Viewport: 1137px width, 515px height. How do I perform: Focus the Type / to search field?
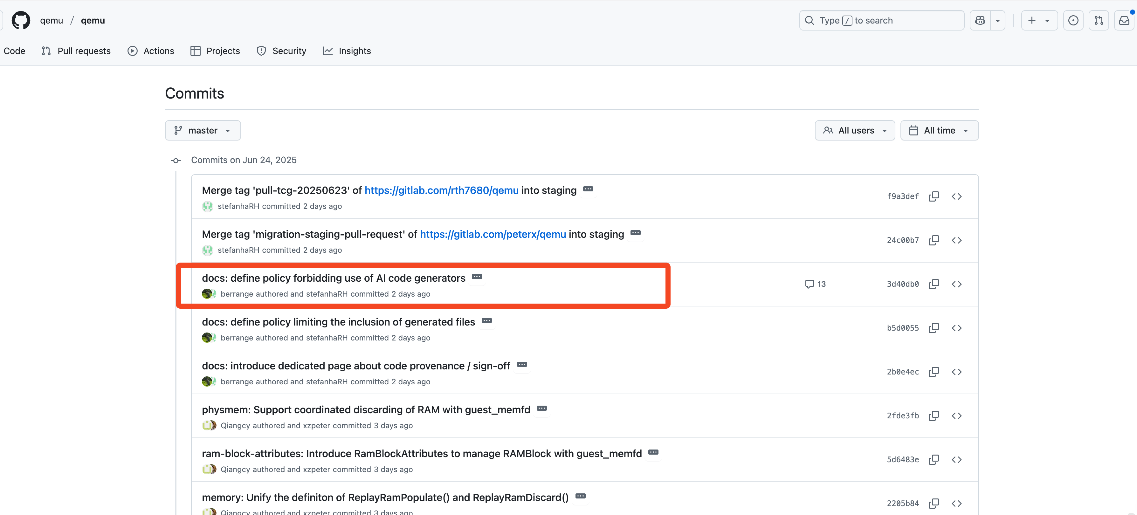[x=881, y=20]
